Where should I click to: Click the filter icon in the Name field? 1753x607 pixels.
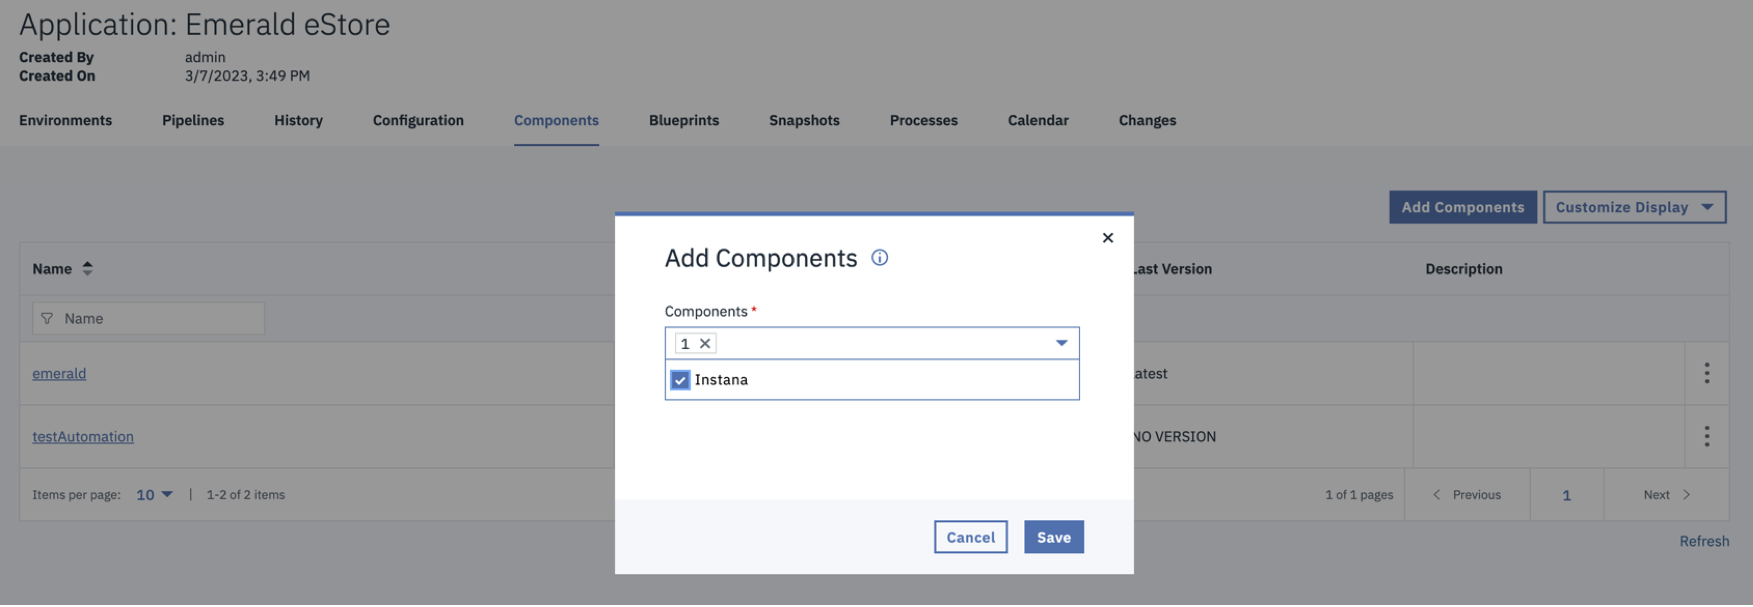(x=47, y=318)
